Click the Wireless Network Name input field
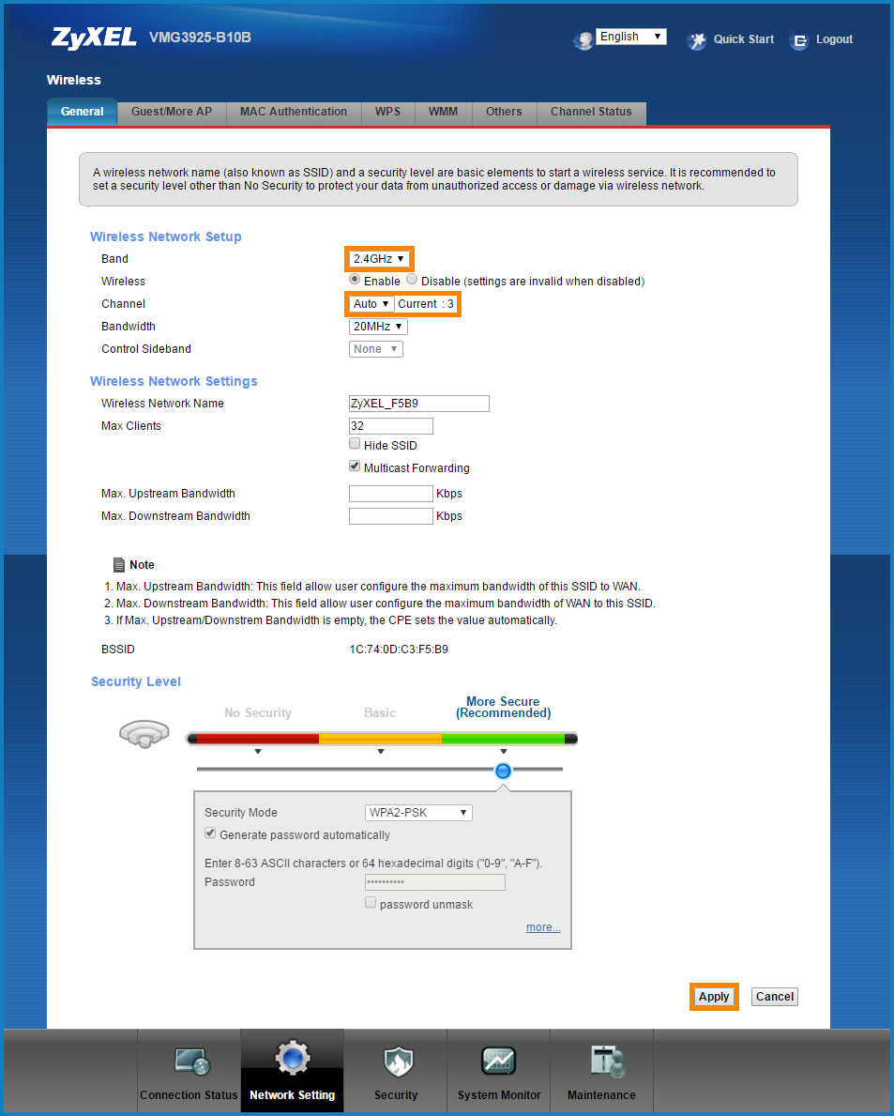The height and width of the screenshot is (1116, 894). (418, 404)
